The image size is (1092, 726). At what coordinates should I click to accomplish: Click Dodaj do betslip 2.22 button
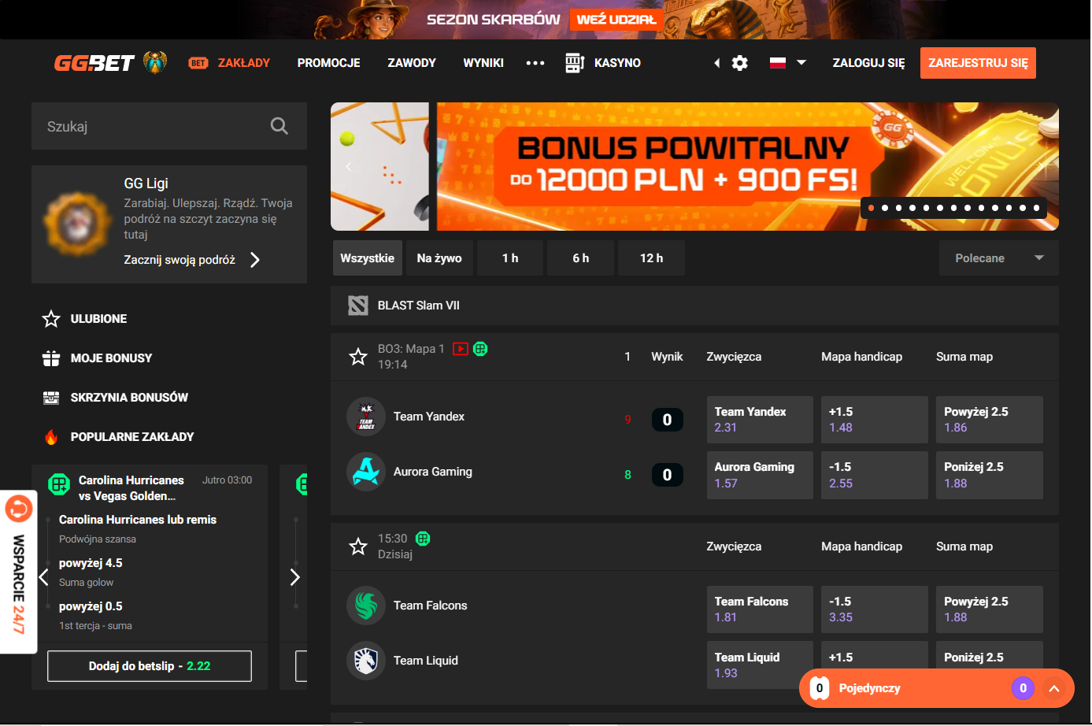click(x=150, y=666)
